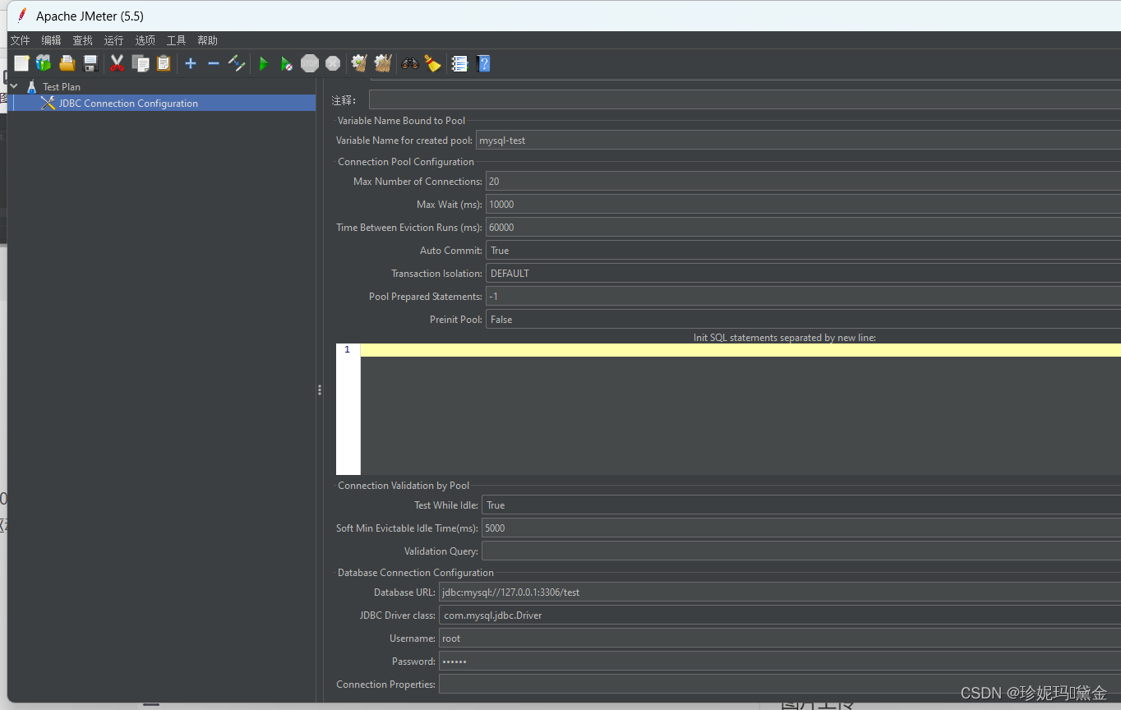Click Soft Min Evictable Idle Time field
The width and height of the screenshot is (1121, 710).
pos(801,528)
